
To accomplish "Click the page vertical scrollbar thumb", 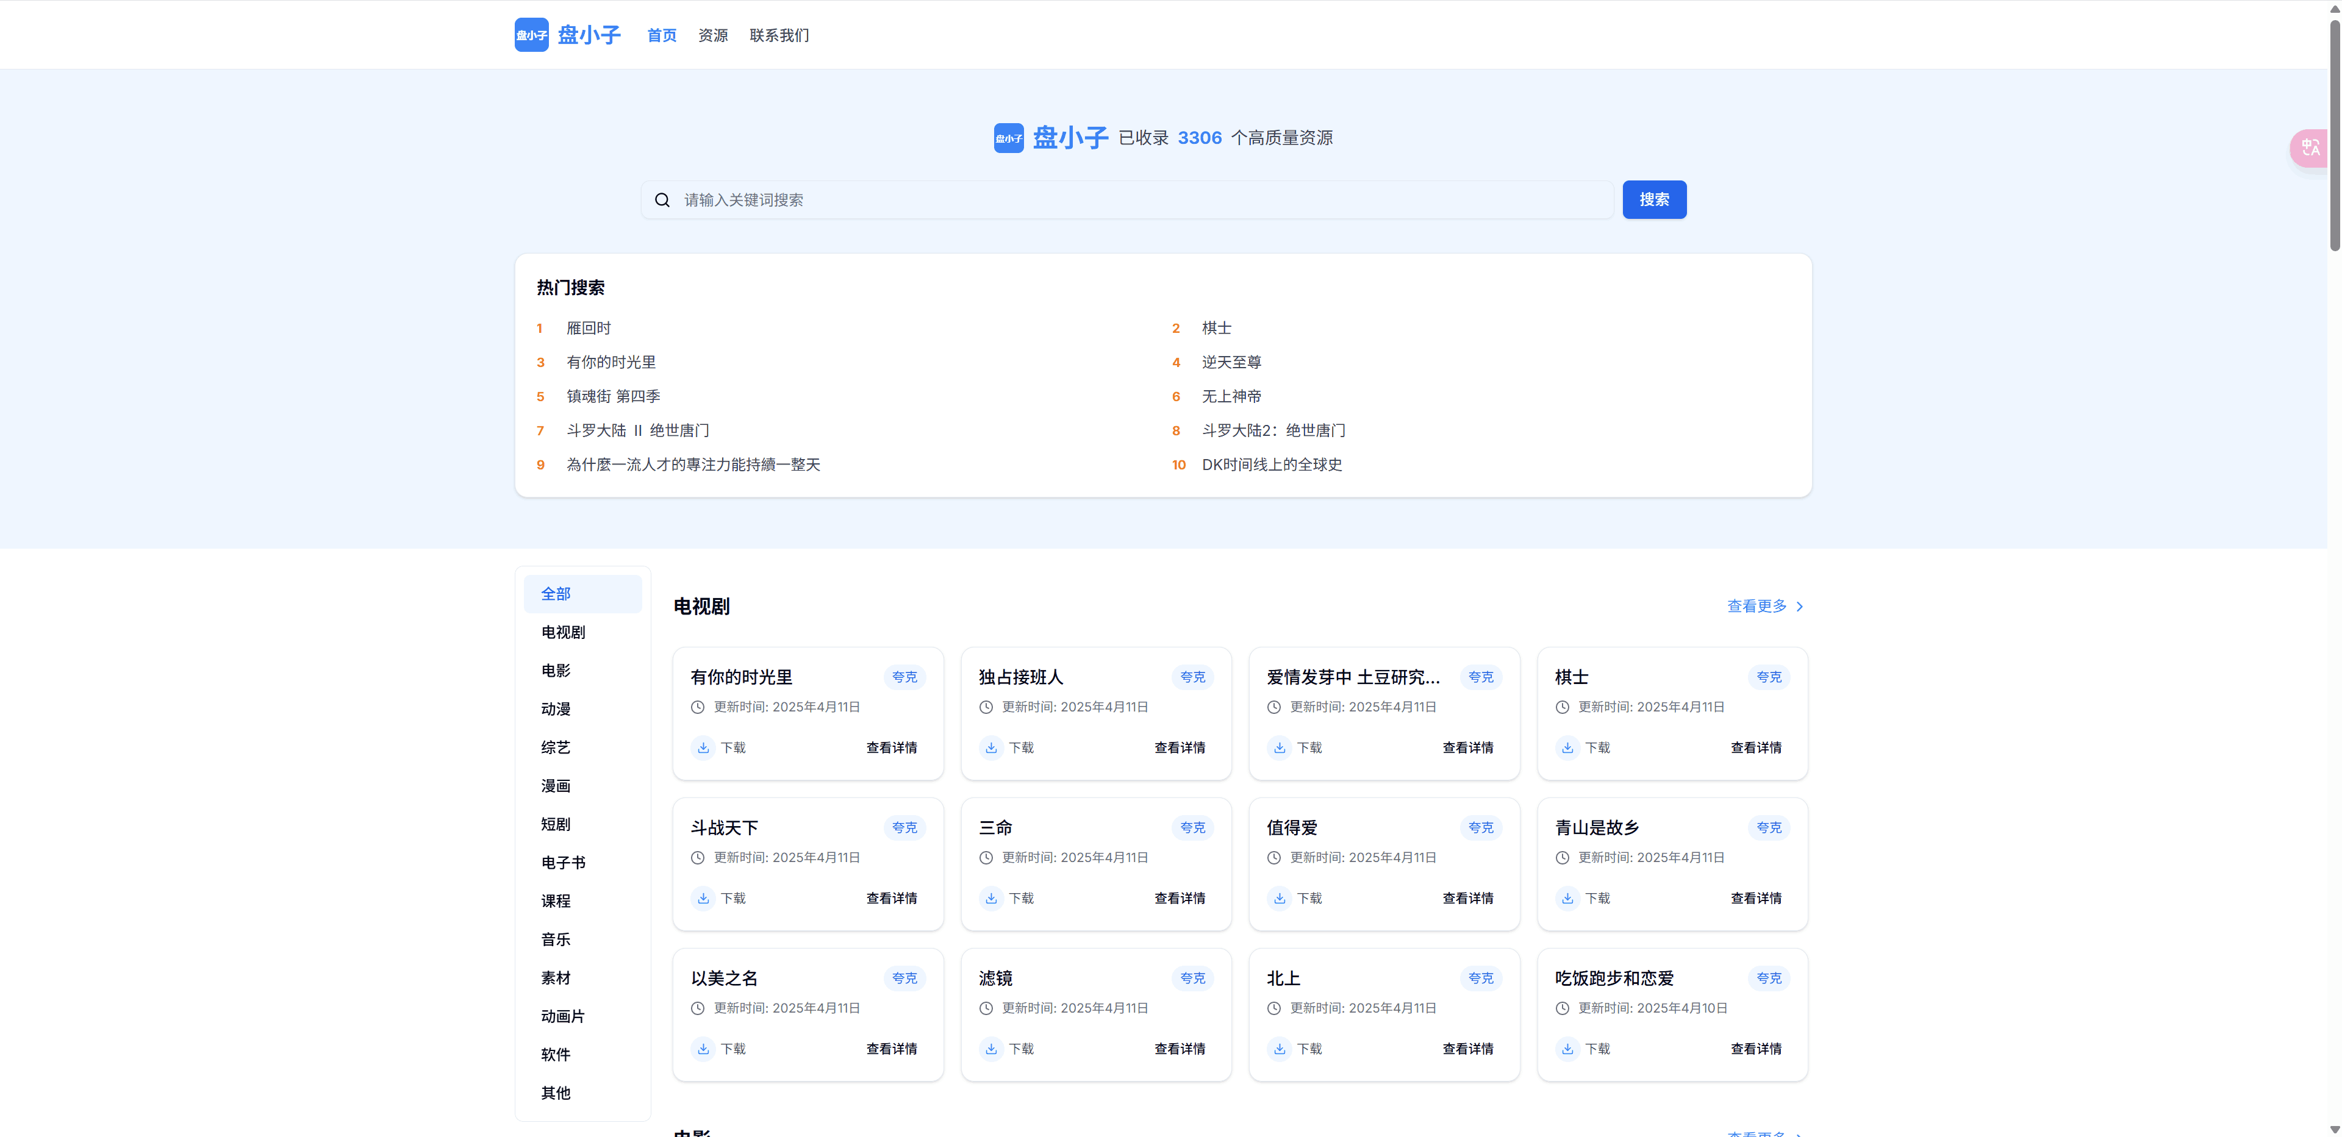I will (2334, 137).
